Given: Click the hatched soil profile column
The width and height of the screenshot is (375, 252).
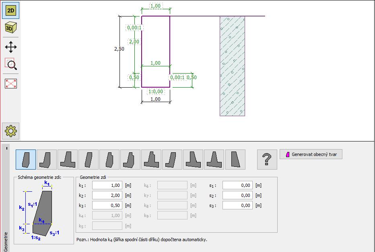Looking at the screenshot, I should [x=232, y=66].
